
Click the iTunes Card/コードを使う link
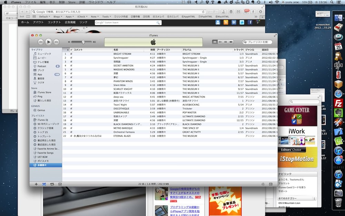pyautogui.click(x=292, y=187)
